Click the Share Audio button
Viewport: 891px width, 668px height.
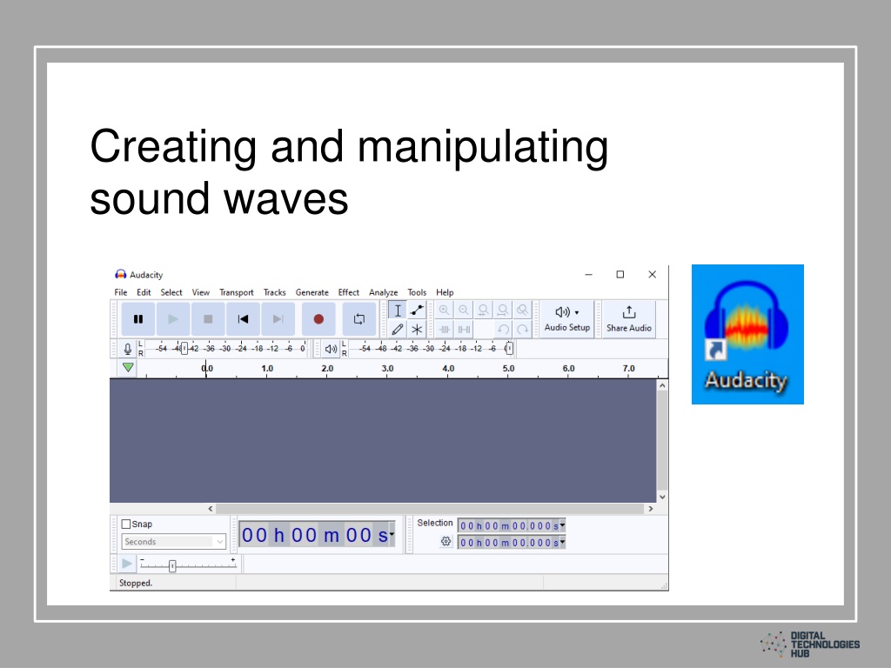(x=628, y=319)
